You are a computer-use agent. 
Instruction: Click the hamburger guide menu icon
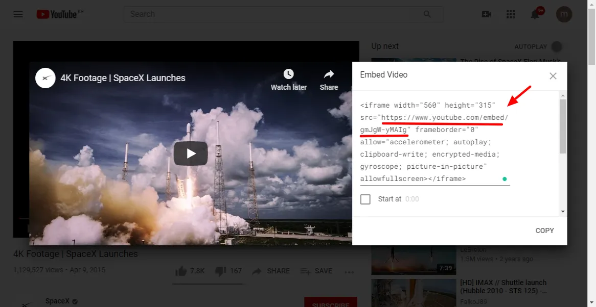[x=18, y=14]
